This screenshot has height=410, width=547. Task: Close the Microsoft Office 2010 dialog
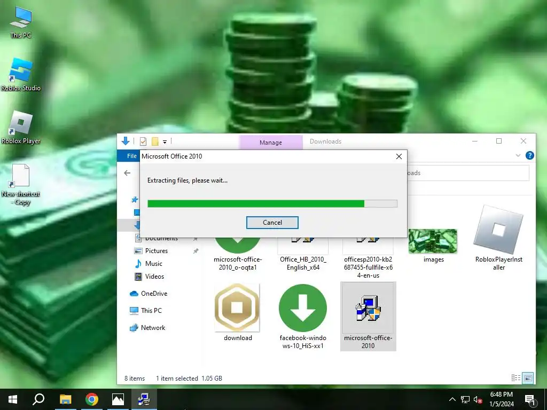click(399, 156)
